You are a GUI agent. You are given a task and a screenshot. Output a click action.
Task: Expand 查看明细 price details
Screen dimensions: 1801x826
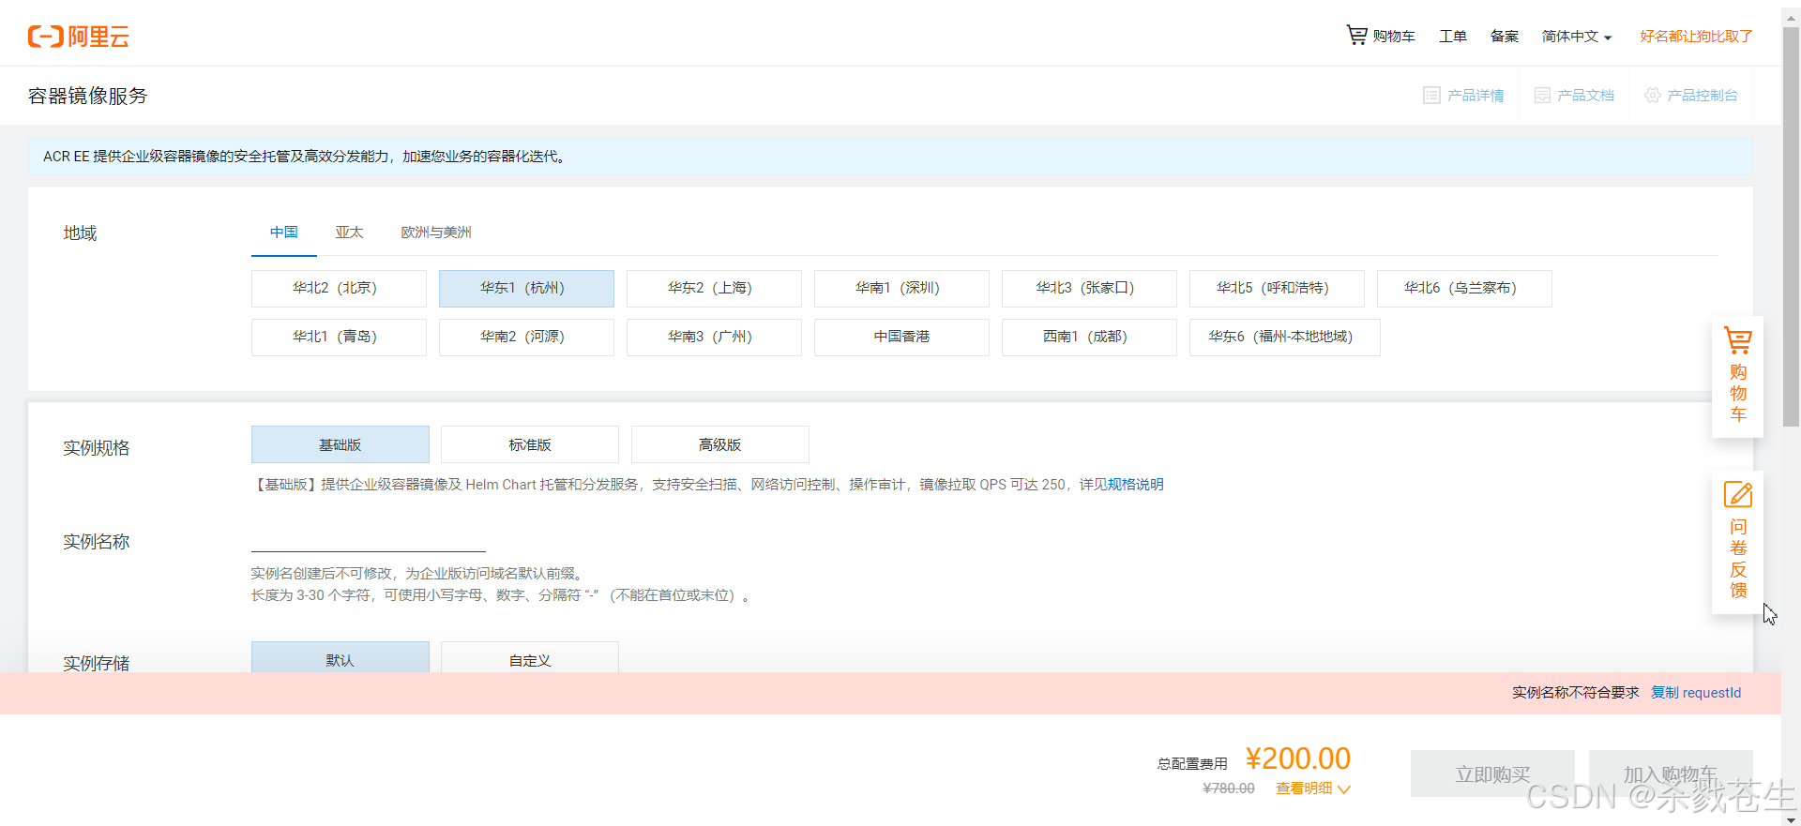pos(1312,788)
